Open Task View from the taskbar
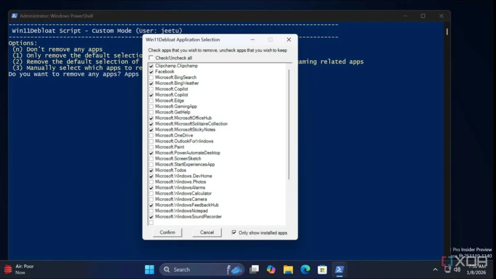This screenshot has width=496, height=279. coord(254,269)
